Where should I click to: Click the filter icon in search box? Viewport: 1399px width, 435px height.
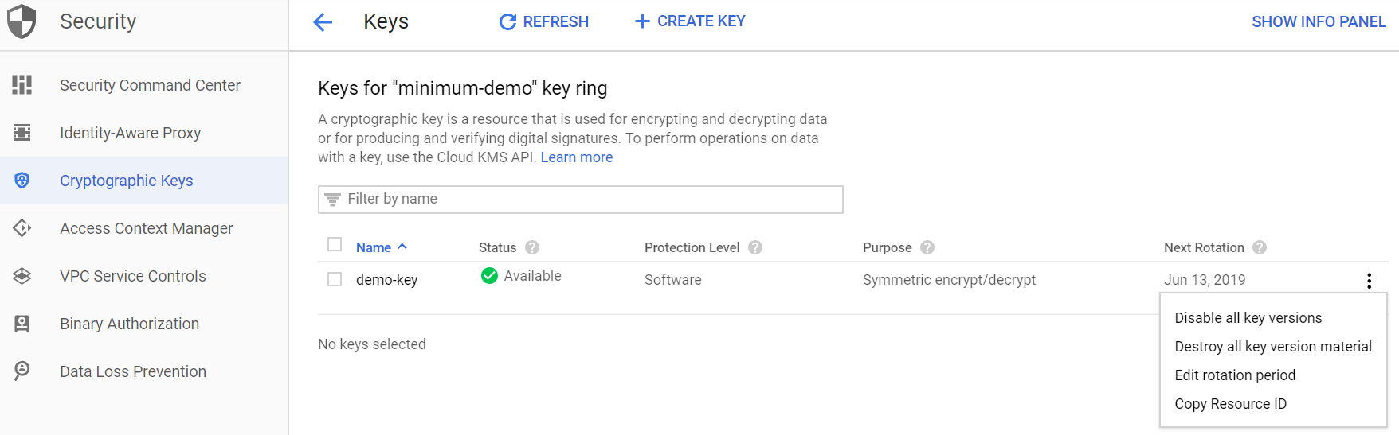click(333, 200)
